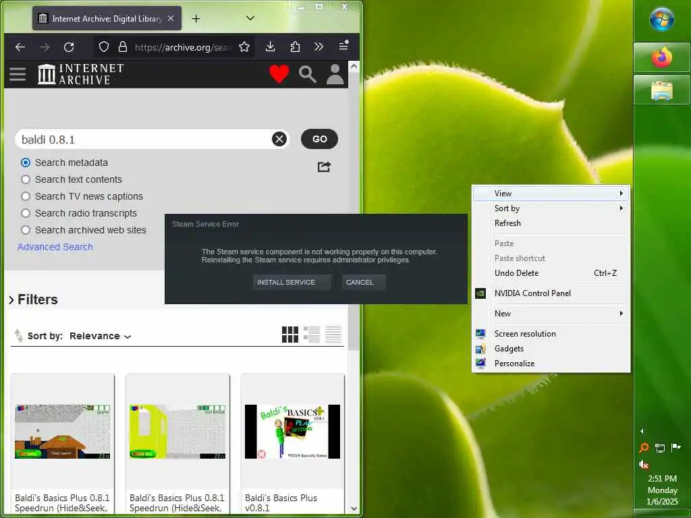Screen dimensions: 691x518
Task: Click the clock showing 2:51 PM
Action: click(662, 478)
